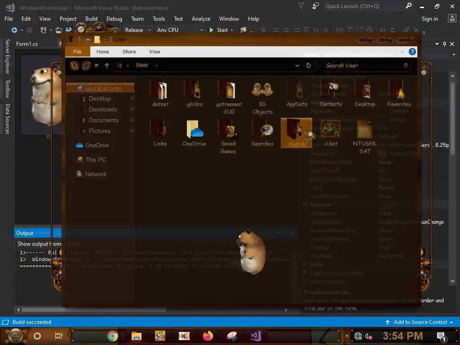Open the Add to Source Control menu
Screen dimensions: 460x345
pyautogui.click(x=420, y=322)
